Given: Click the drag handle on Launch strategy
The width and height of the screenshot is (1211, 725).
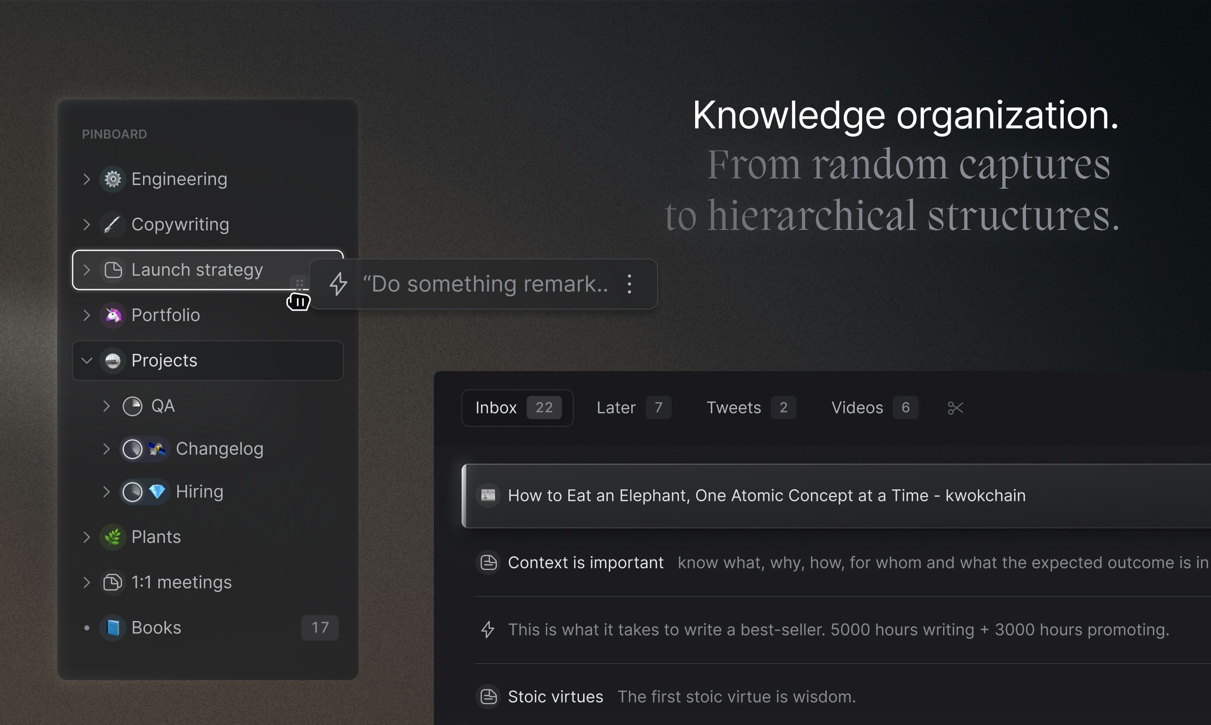Looking at the screenshot, I should click(x=299, y=283).
